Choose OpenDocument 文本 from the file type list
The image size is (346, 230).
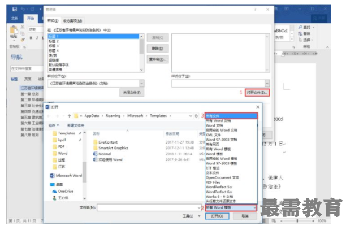coord(222,177)
